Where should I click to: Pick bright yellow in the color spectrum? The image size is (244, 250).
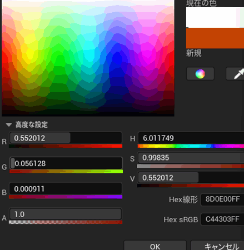[29, 54]
